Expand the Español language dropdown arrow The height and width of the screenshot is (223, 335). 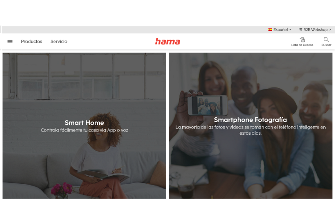[290, 30]
